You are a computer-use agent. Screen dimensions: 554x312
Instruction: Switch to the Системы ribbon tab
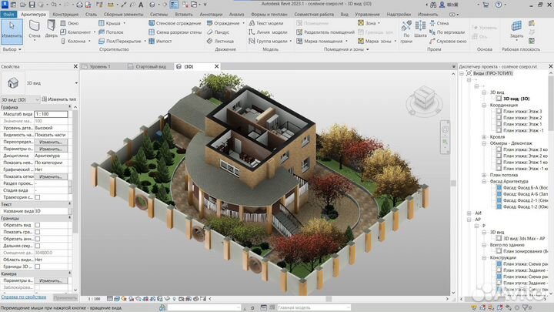[159, 14]
